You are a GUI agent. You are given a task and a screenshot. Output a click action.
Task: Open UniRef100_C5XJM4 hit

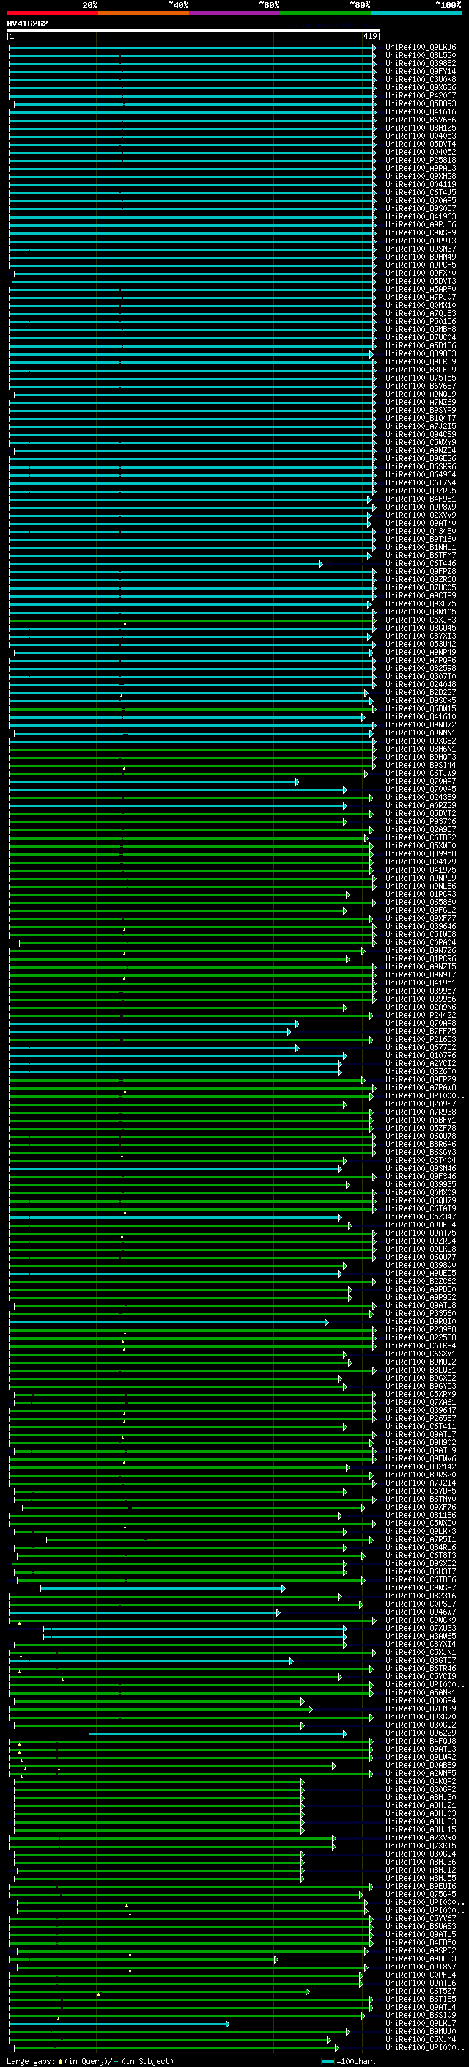pos(421,2040)
